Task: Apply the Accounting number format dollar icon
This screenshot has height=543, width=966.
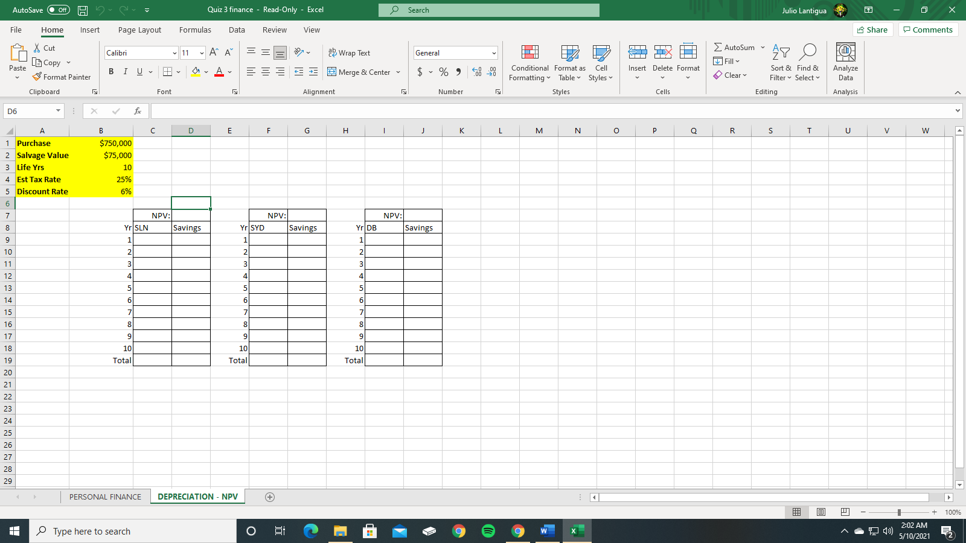Action: [x=418, y=71]
